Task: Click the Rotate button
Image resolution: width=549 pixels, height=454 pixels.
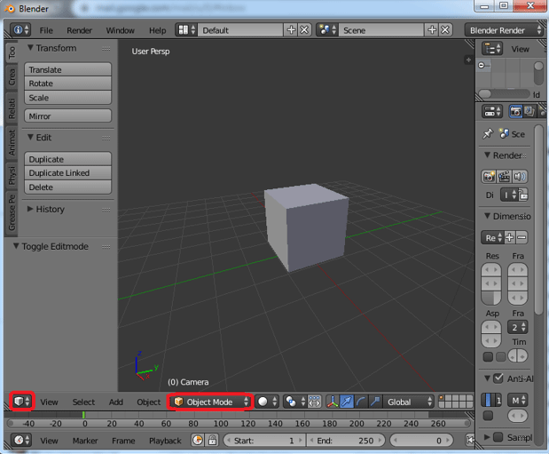Action: coord(68,84)
